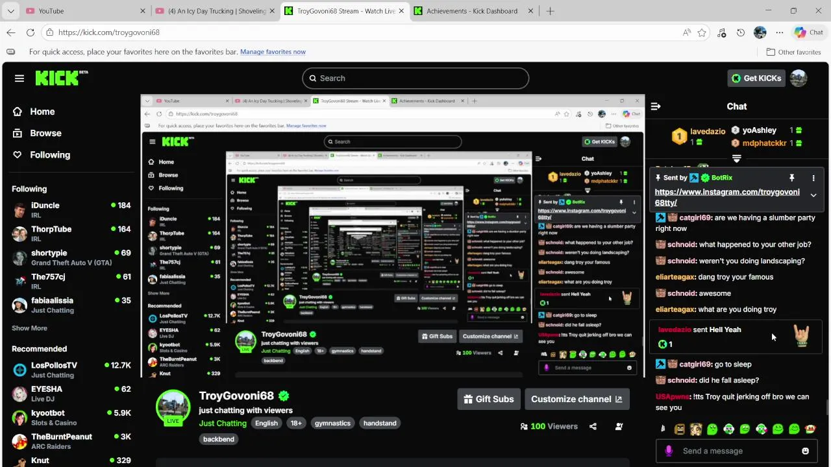Open the pinned Instagram link
Screen dimensions: 831x467
(x=727, y=197)
